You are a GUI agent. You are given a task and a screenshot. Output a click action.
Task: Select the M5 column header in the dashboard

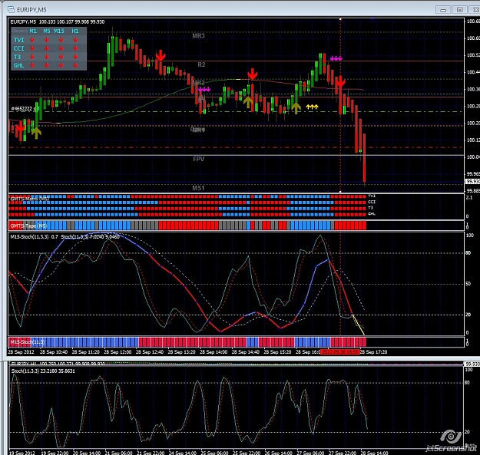click(x=47, y=31)
